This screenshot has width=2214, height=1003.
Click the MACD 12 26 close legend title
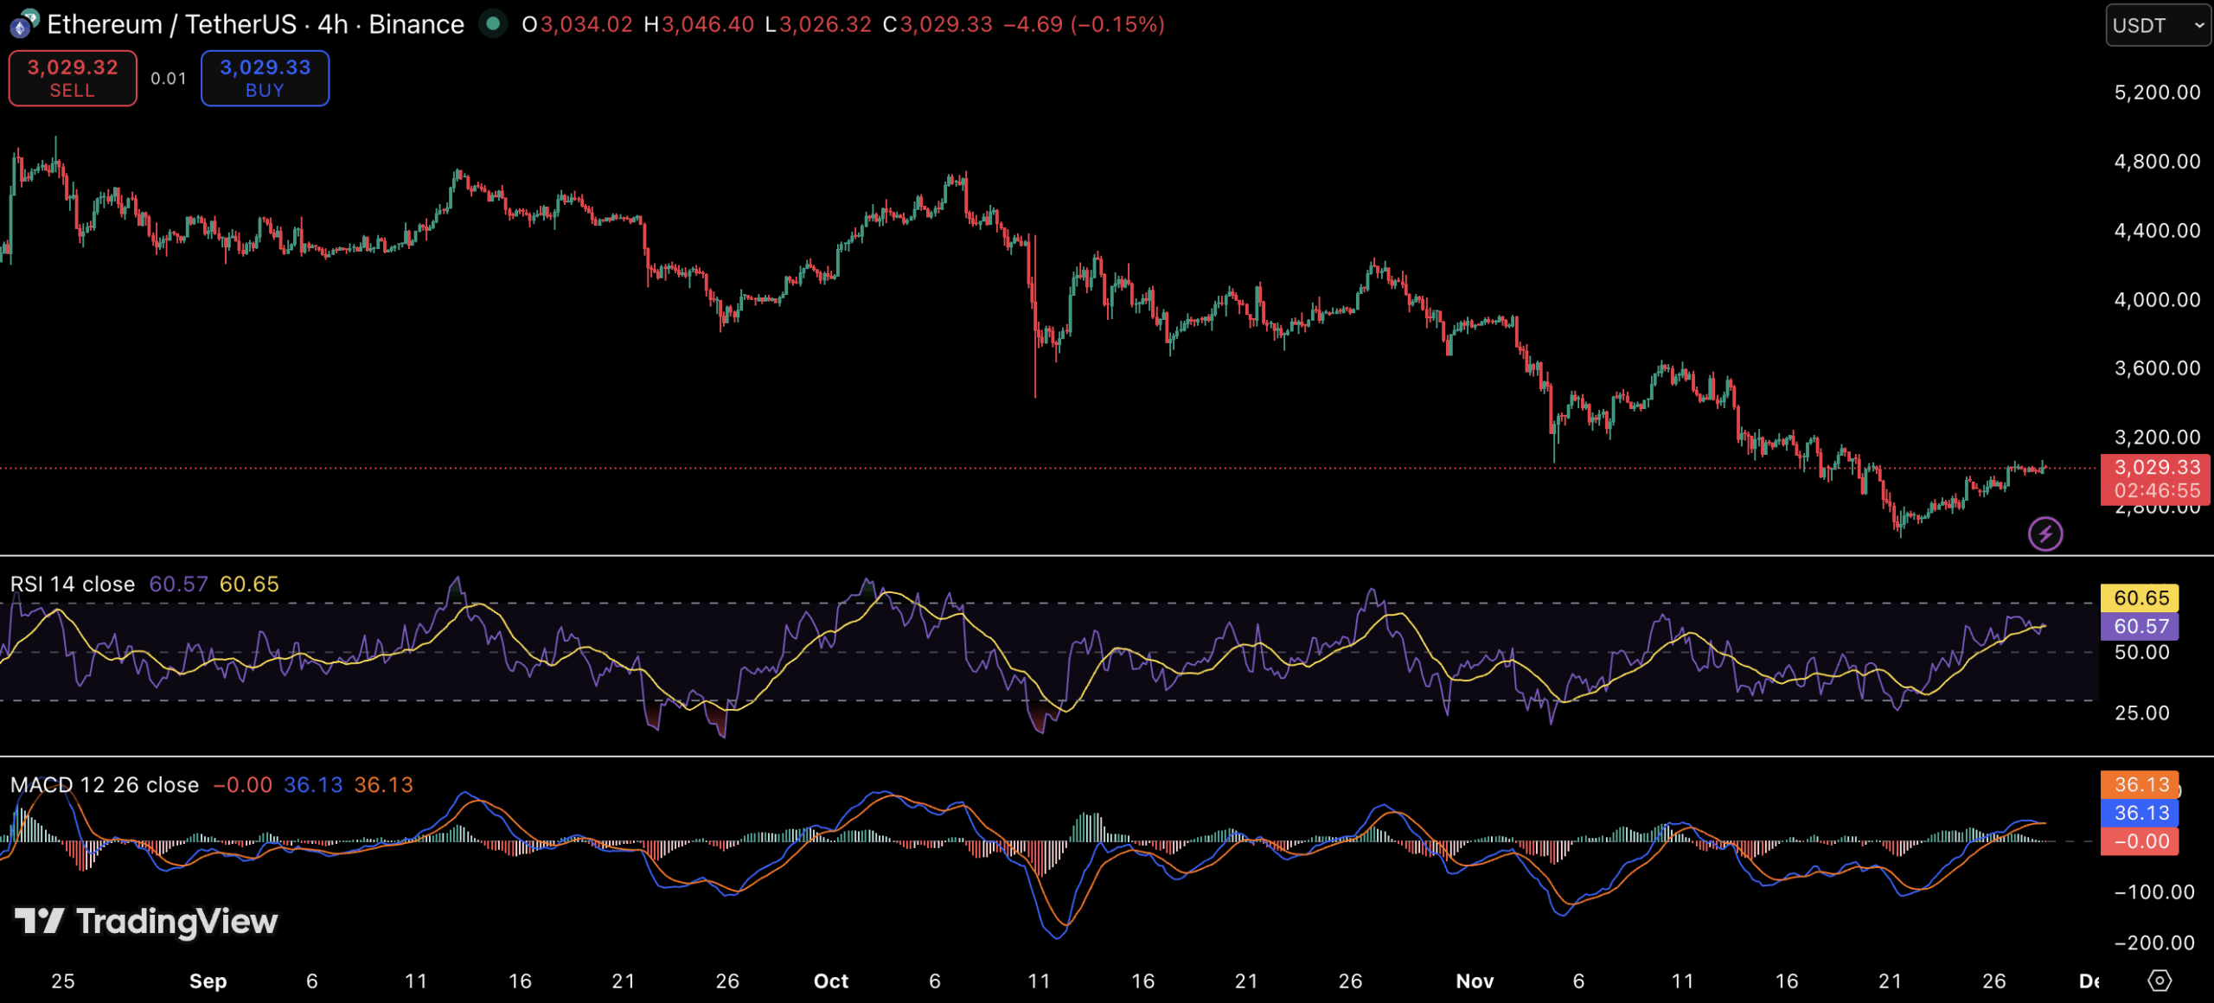click(x=105, y=785)
